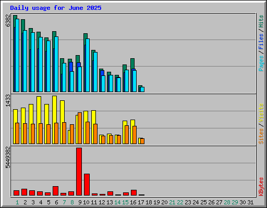This screenshot has width=267, height=208.
Task: Click the 1433 axis value
Action: (x=8, y=101)
